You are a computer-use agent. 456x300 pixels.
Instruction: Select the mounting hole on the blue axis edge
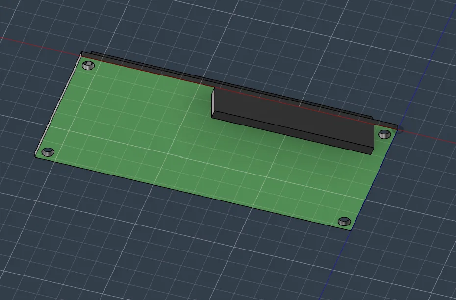click(344, 221)
